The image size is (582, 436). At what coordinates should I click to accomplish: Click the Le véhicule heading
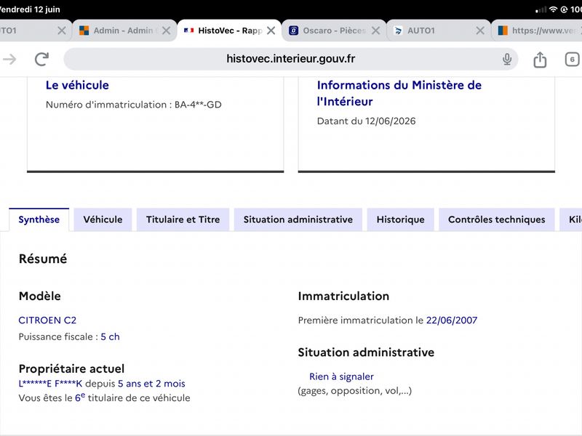77,85
